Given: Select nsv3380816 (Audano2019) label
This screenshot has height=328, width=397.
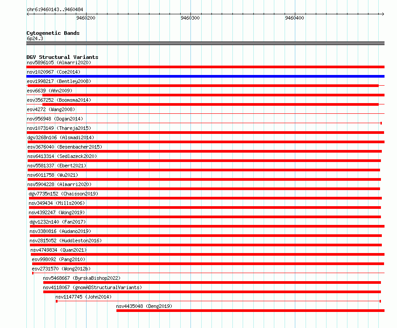Looking at the screenshot, I should coord(60,231).
